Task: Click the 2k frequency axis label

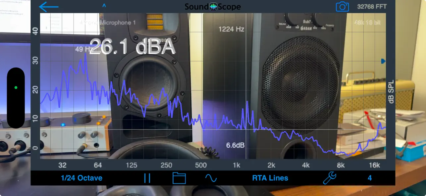Action: (271, 165)
